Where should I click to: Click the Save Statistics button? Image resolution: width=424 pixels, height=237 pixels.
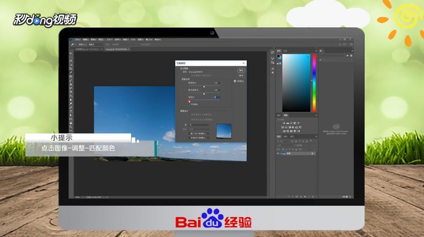click(x=199, y=138)
